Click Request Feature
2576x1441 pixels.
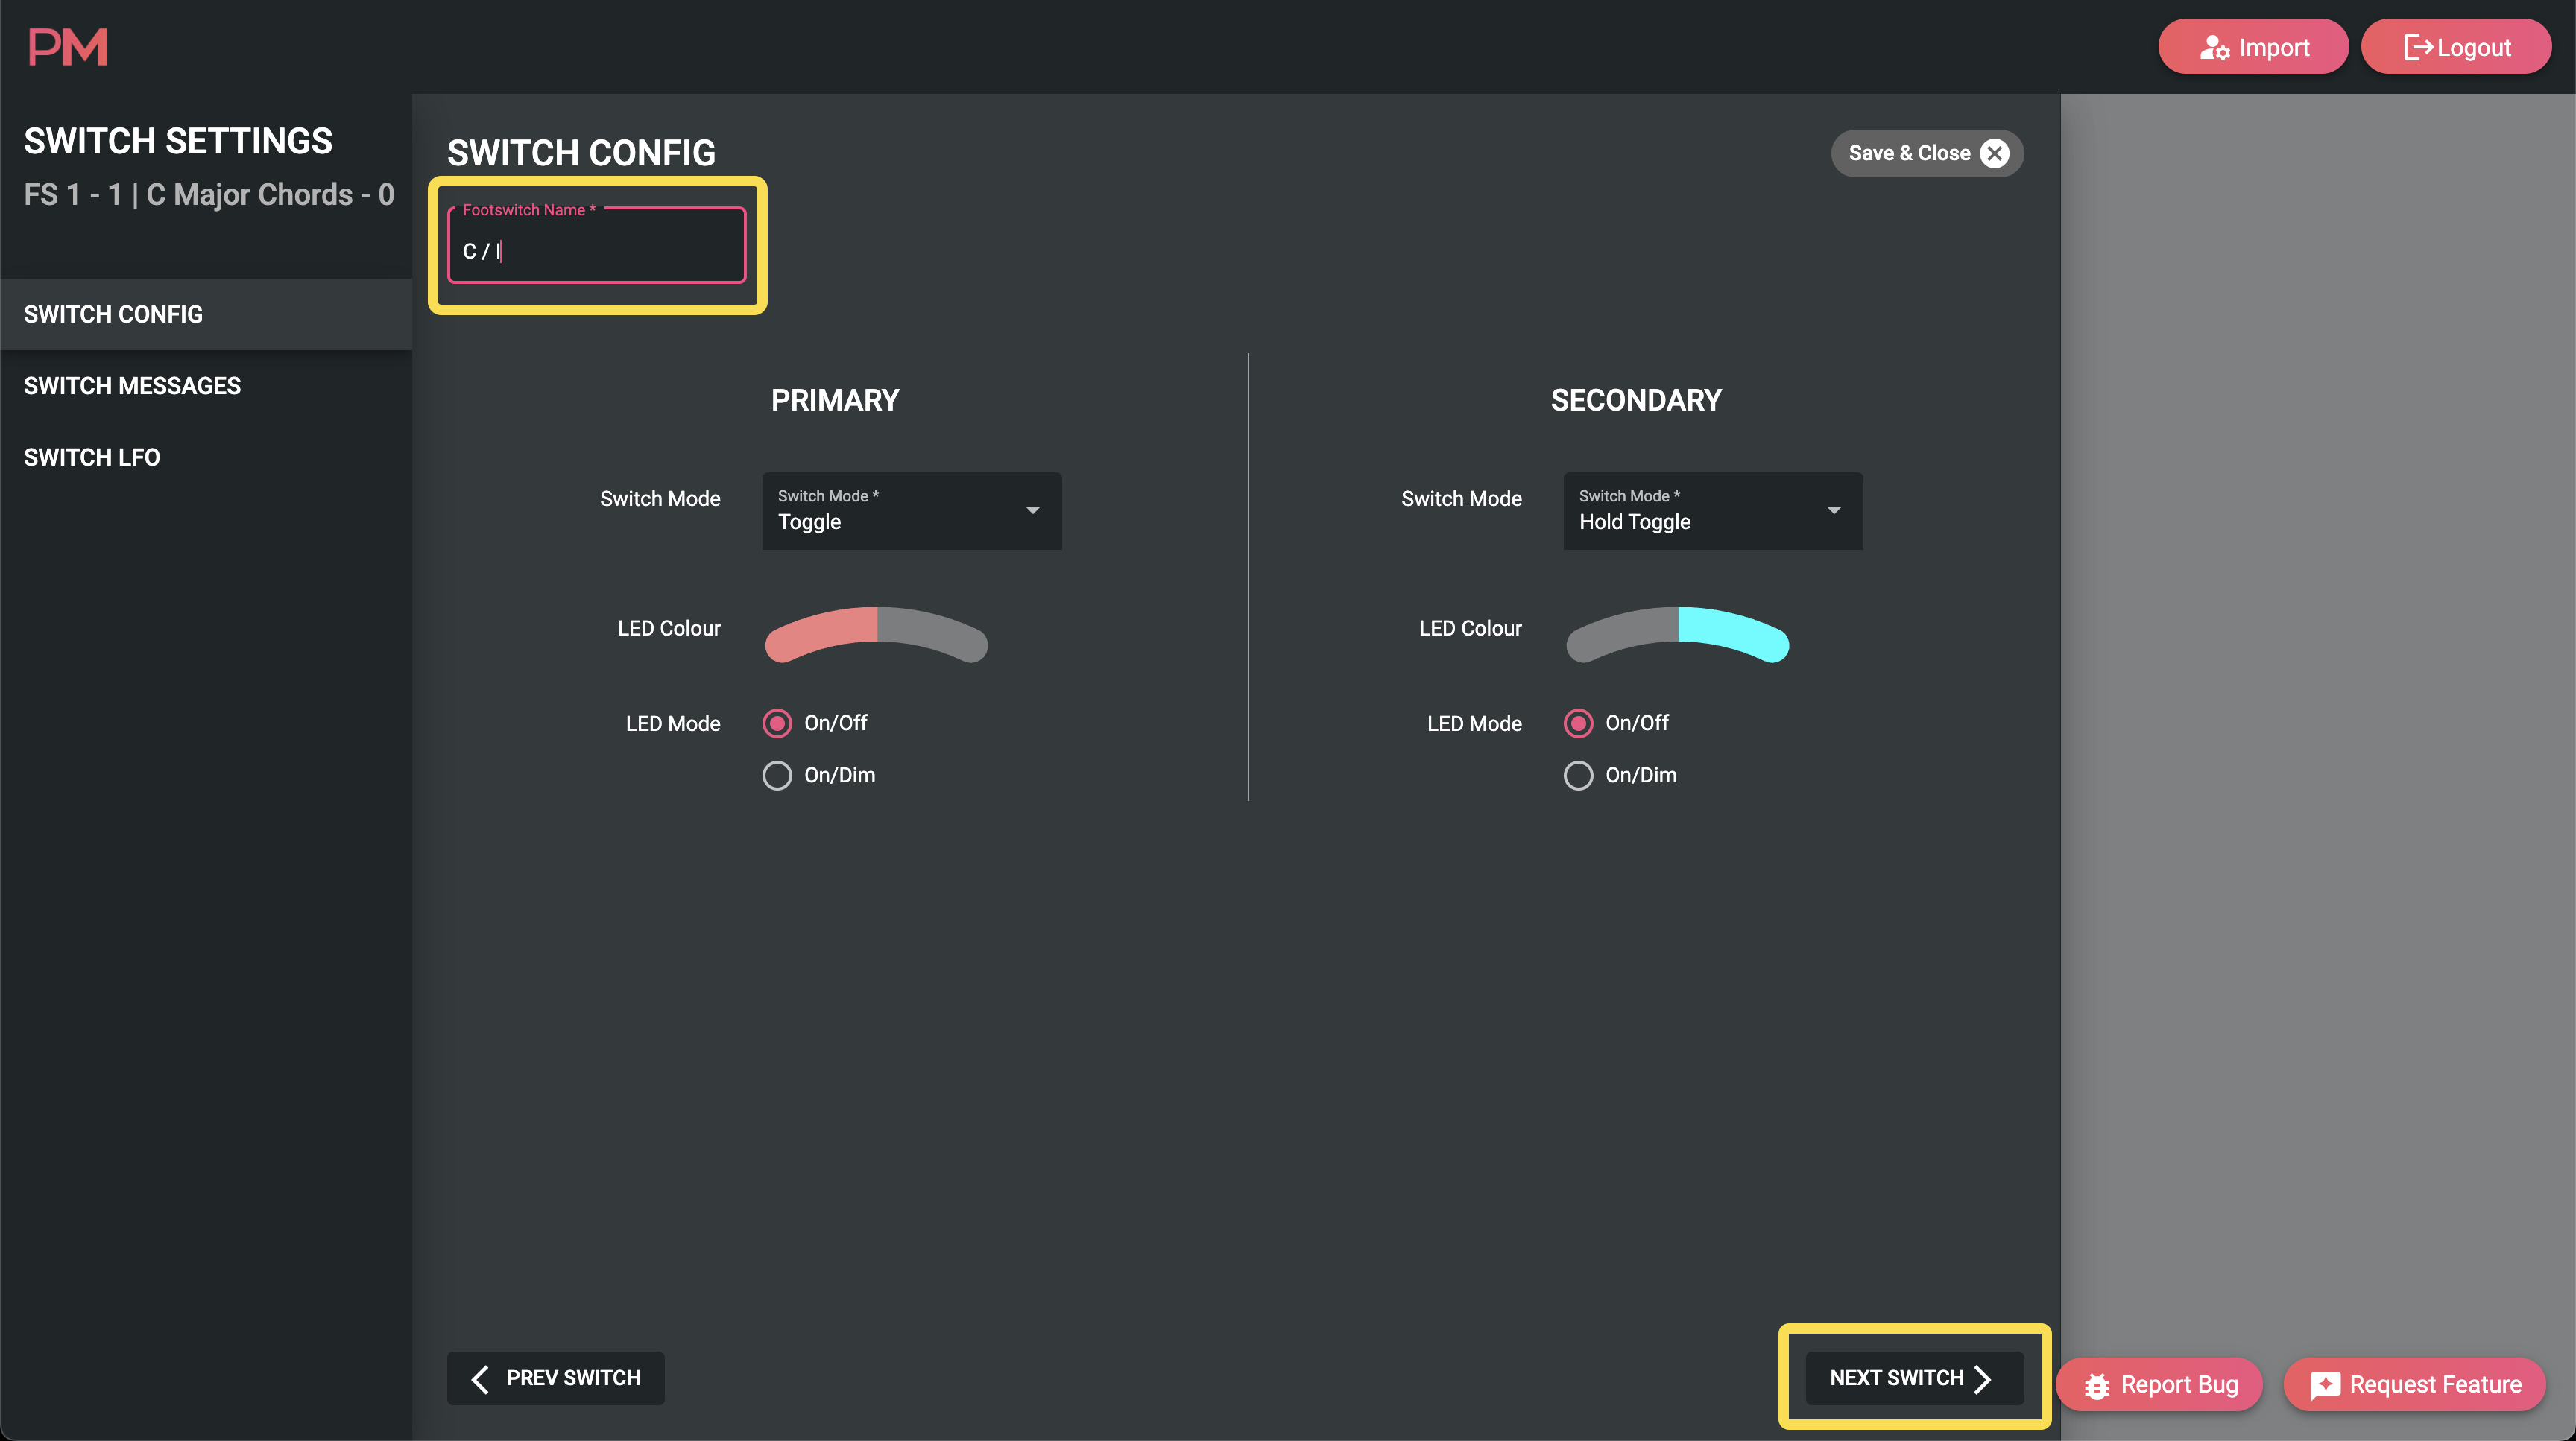(x=2415, y=1385)
